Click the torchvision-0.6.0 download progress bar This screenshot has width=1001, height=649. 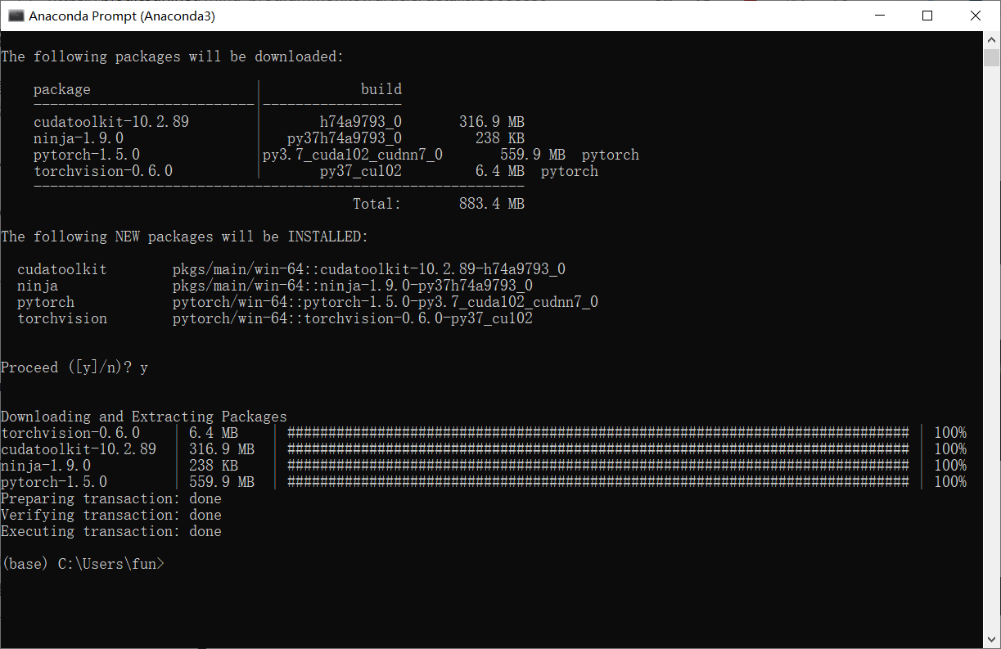click(x=598, y=433)
